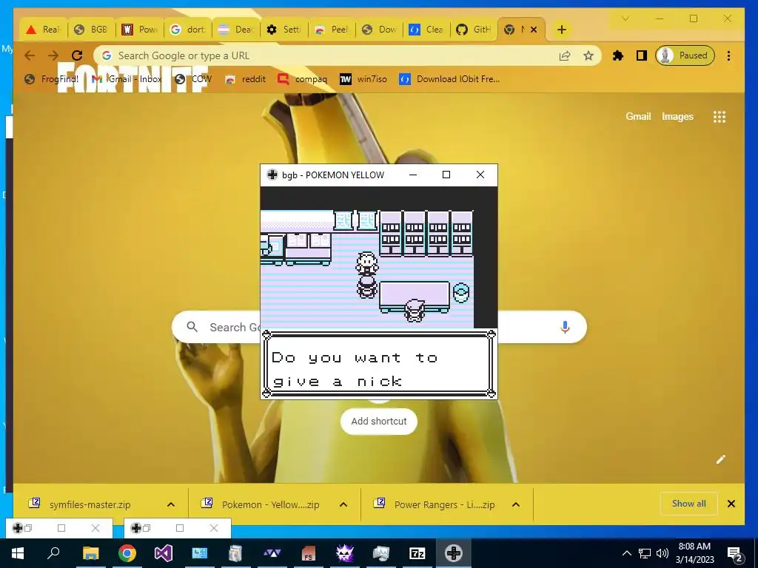The width and height of the screenshot is (758, 568).
Task: Click the customize page pencil icon
Action: click(721, 459)
